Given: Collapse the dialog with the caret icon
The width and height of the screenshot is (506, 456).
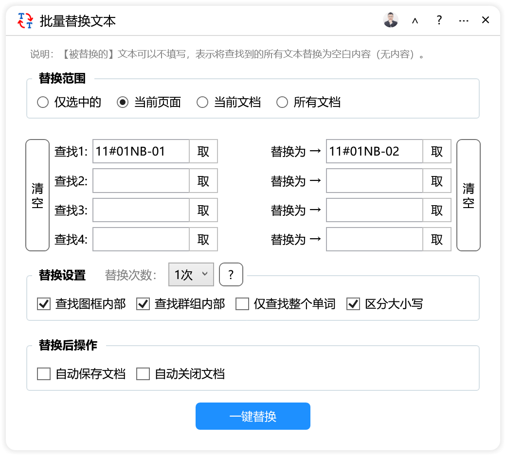Looking at the screenshot, I should 415,21.
